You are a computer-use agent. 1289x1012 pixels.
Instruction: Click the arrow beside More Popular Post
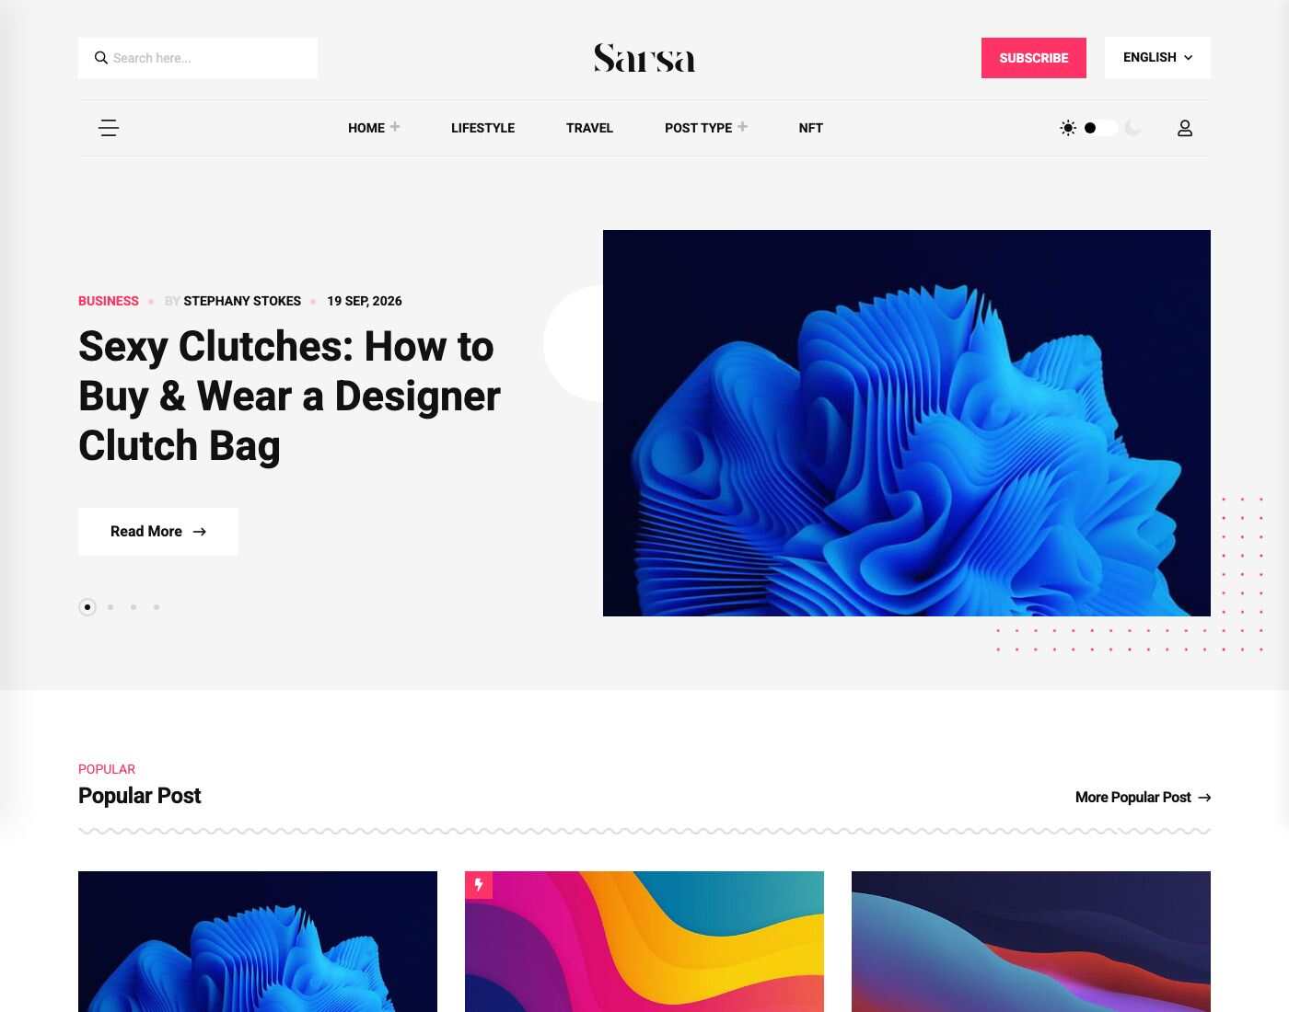pyautogui.click(x=1204, y=798)
